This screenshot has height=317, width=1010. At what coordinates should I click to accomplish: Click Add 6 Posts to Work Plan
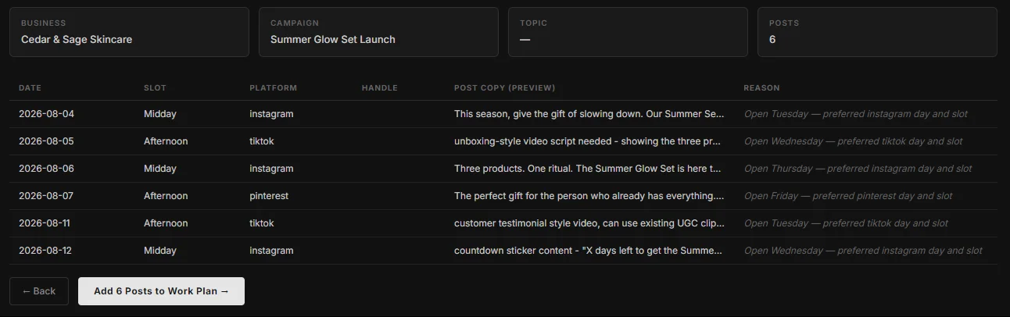pyautogui.click(x=161, y=291)
